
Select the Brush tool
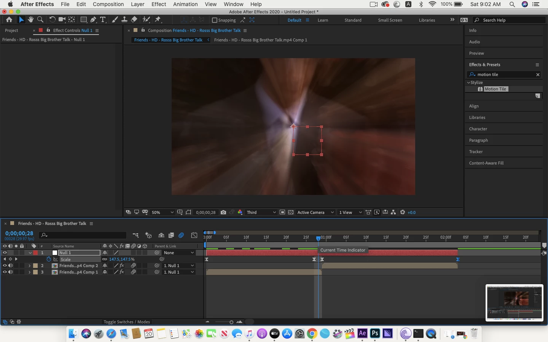click(x=115, y=20)
